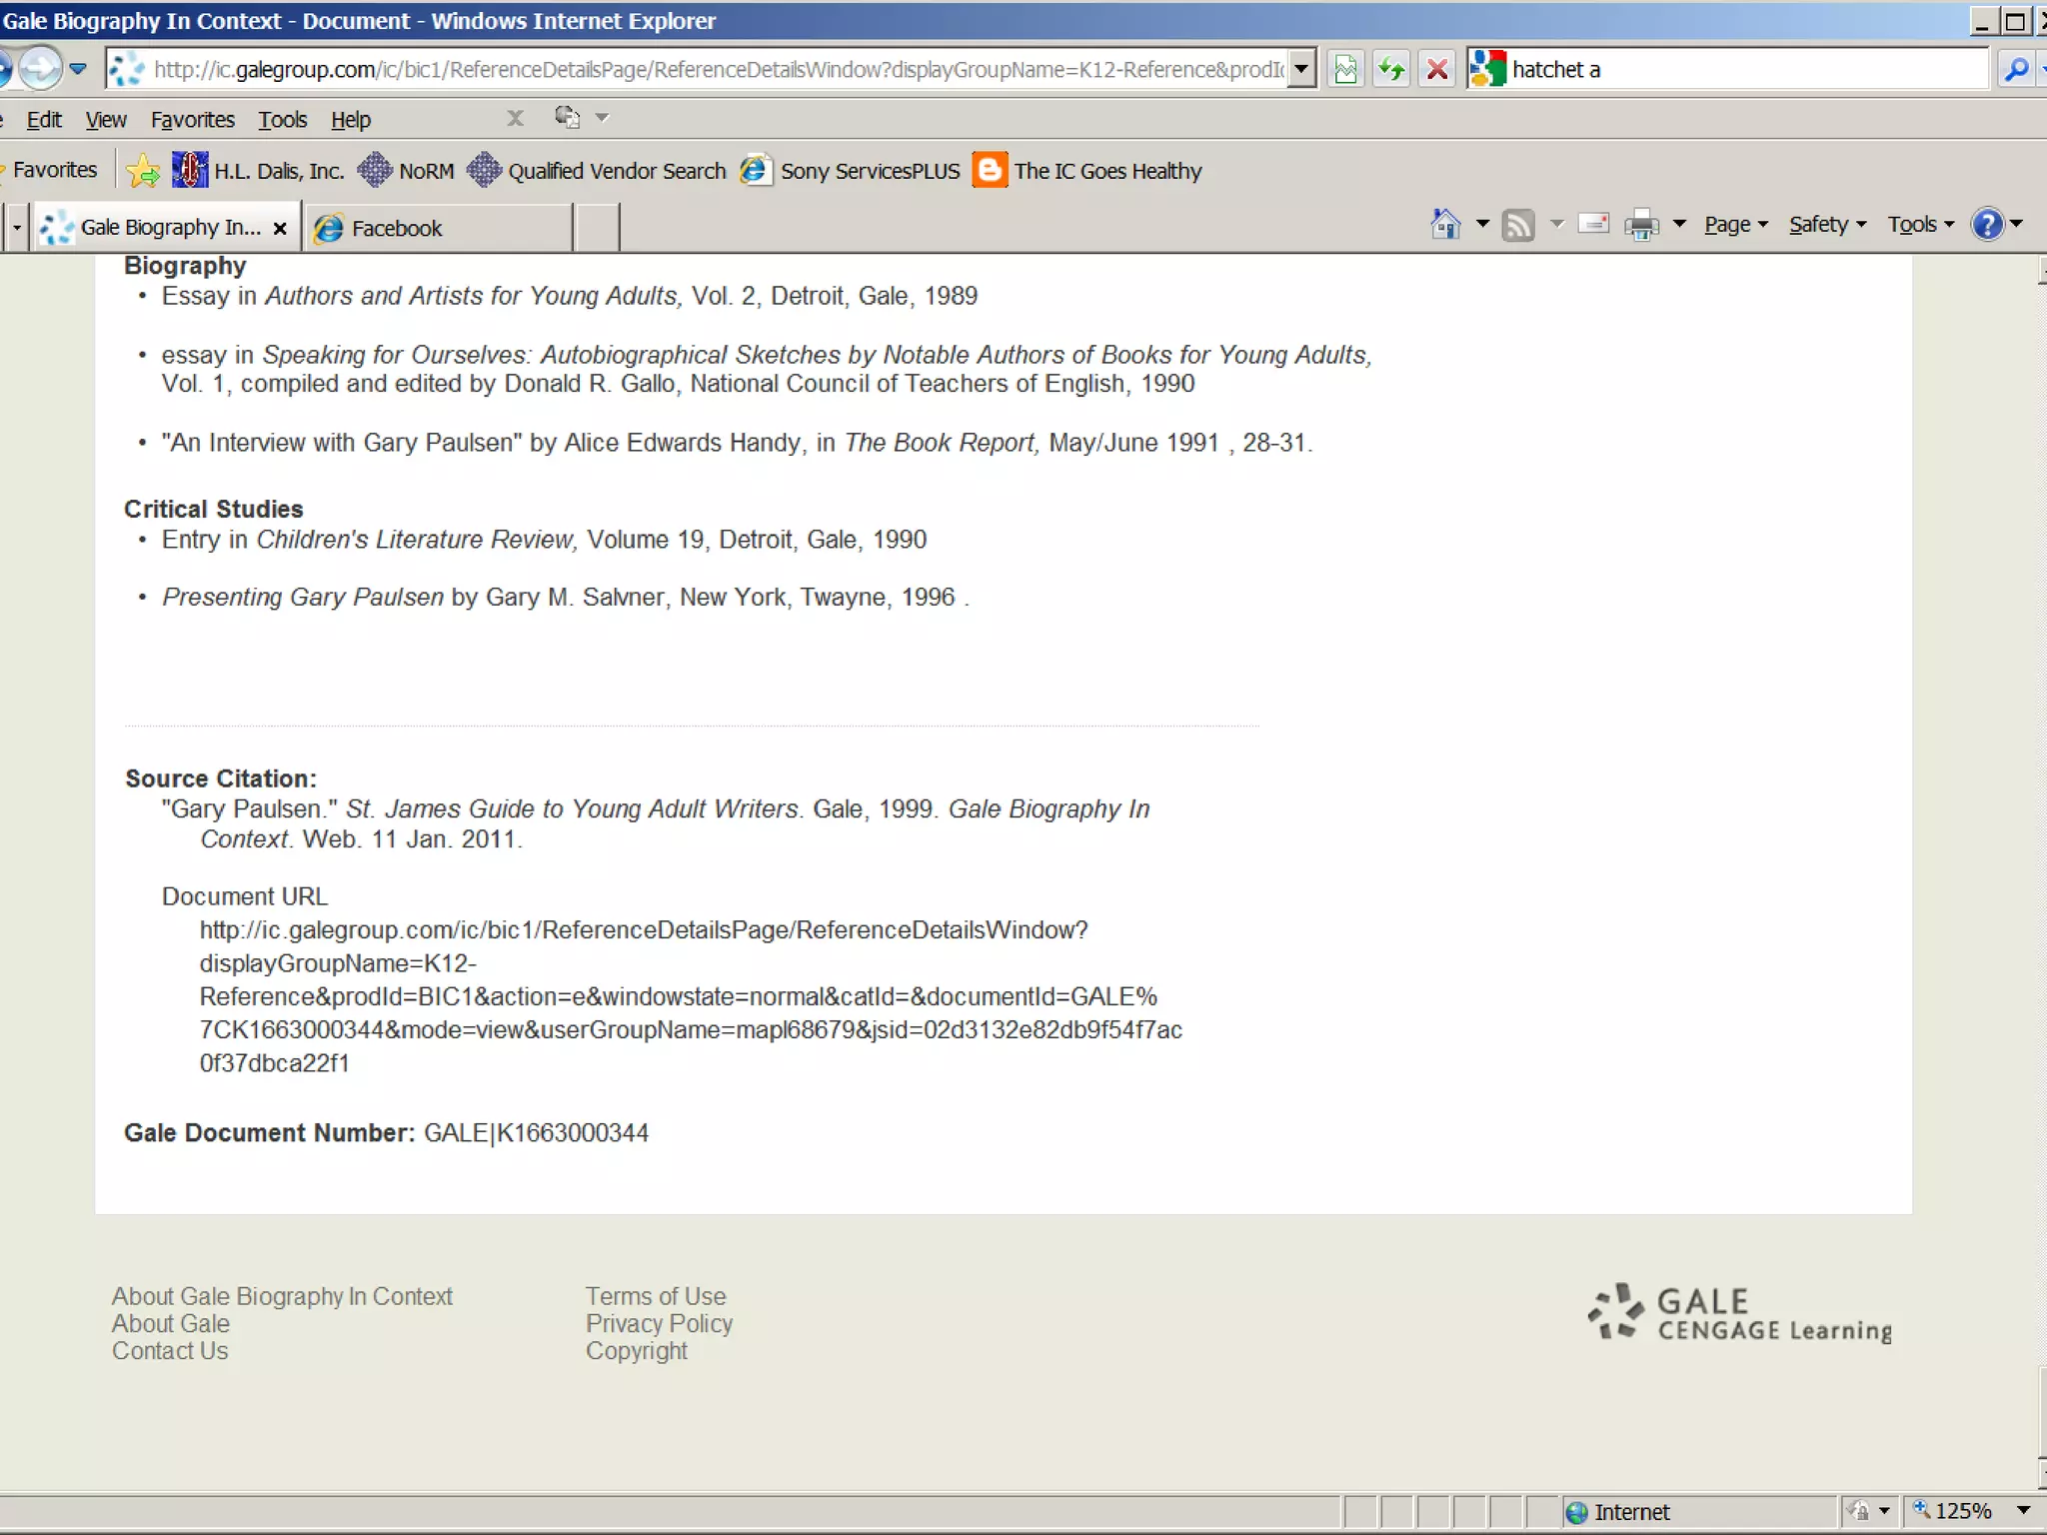The width and height of the screenshot is (2047, 1535).
Task: Open the Favorites menu
Action: pos(192,120)
